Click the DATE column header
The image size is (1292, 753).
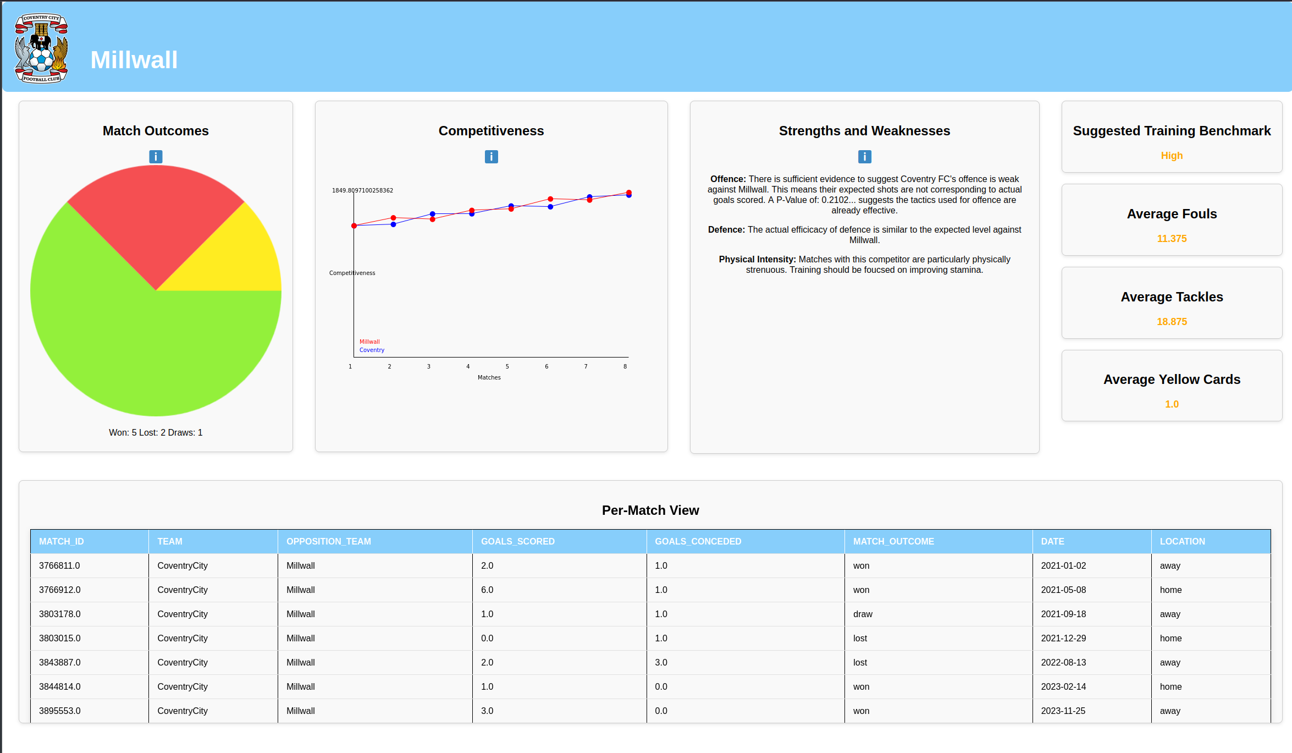(x=1052, y=541)
